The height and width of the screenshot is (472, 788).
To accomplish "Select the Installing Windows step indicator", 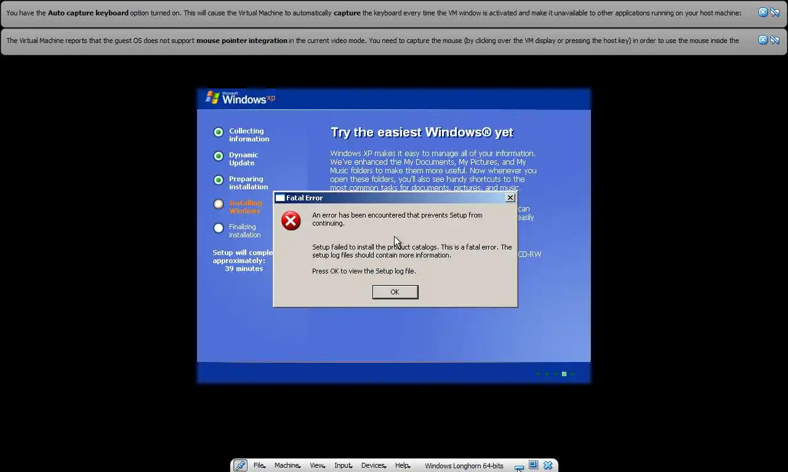I will 219,204.
